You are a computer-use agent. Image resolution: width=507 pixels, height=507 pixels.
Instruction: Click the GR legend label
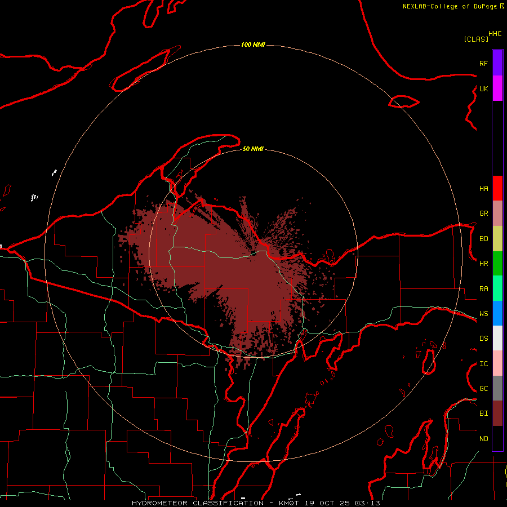(483, 214)
